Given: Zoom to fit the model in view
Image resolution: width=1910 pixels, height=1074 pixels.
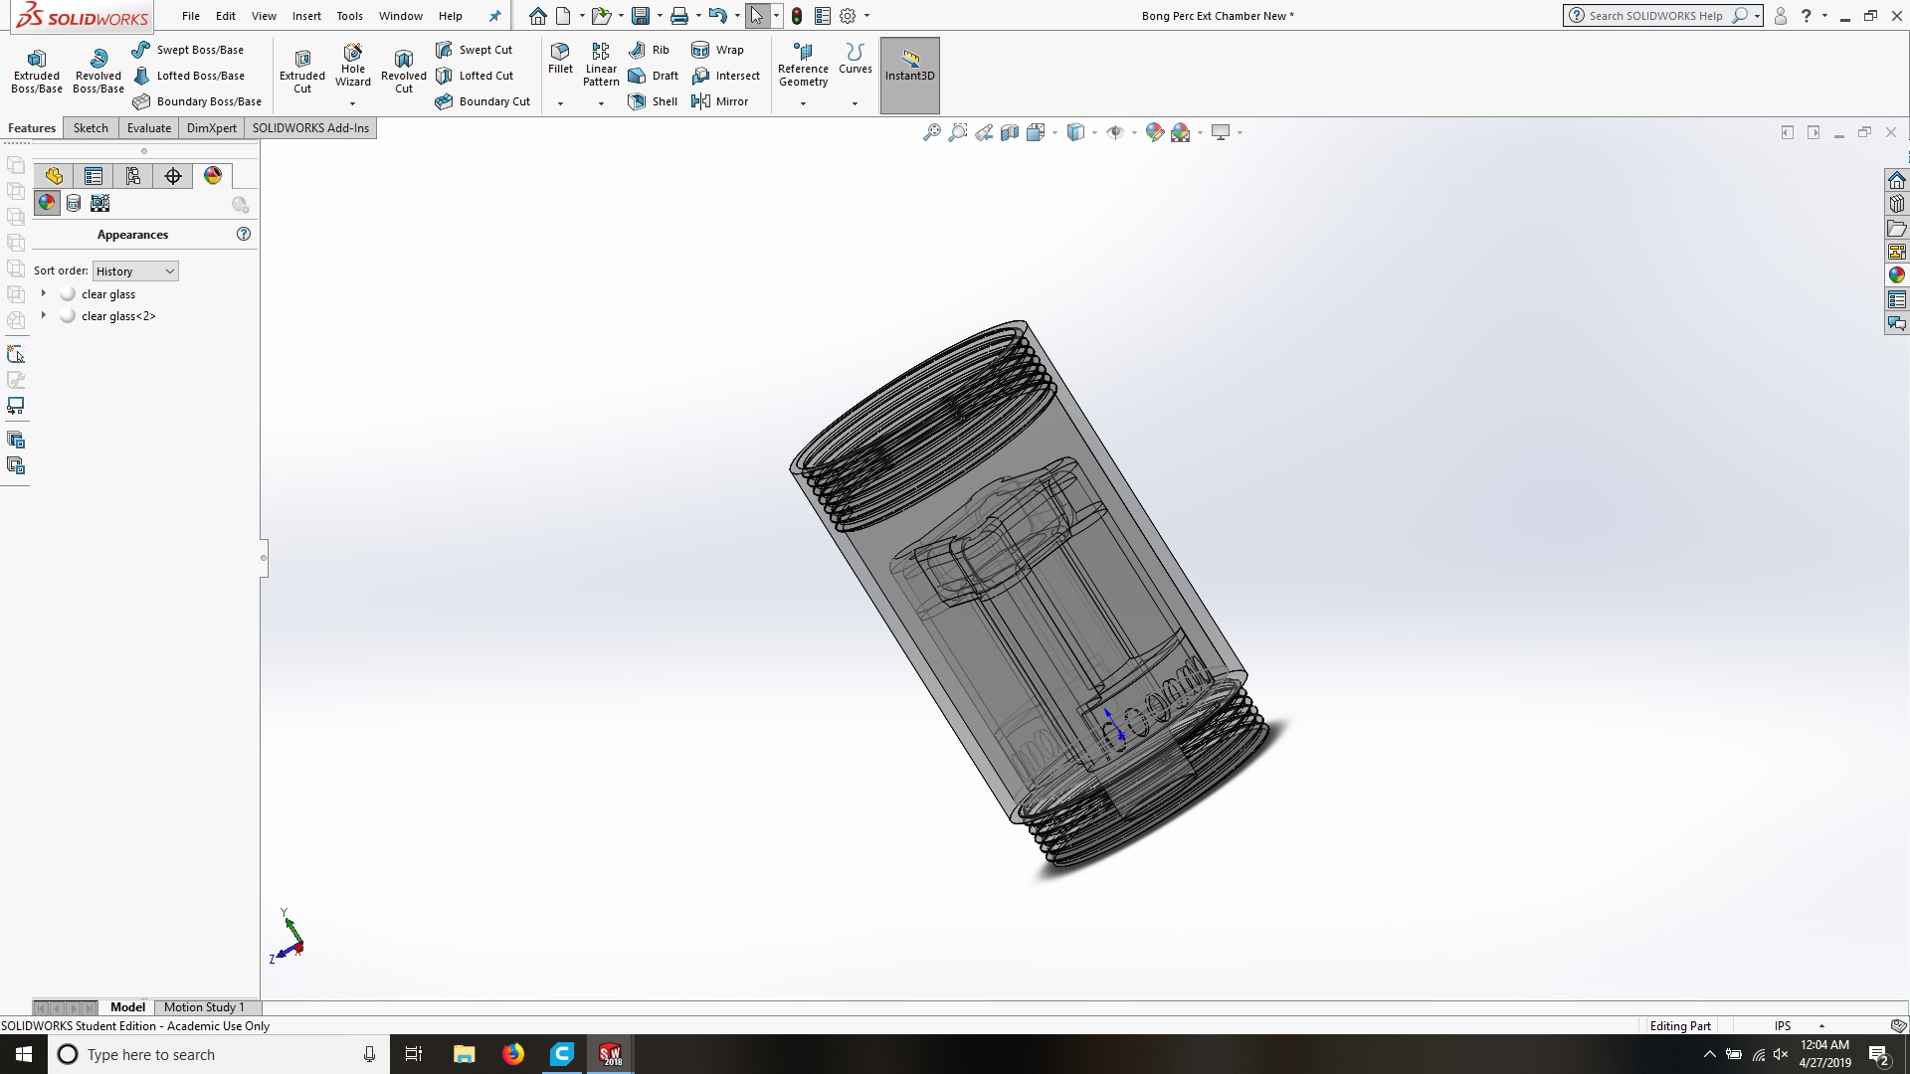Looking at the screenshot, I should [931, 132].
